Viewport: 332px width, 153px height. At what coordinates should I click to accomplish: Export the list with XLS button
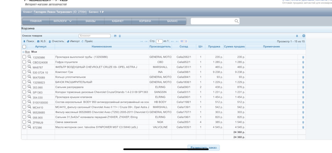point(41,41)
